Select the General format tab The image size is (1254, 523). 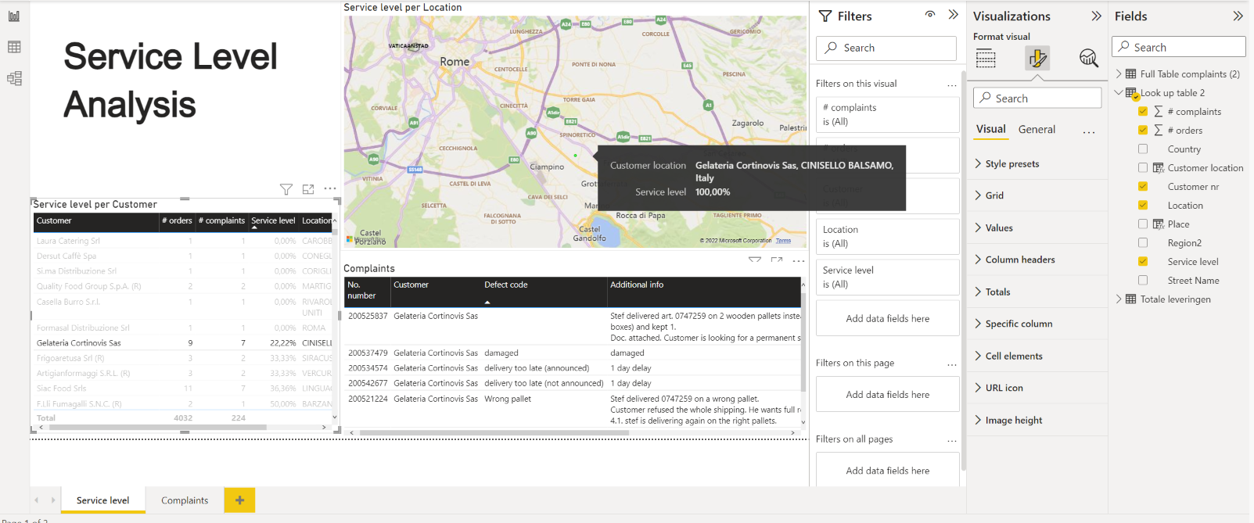[1037, 130]
